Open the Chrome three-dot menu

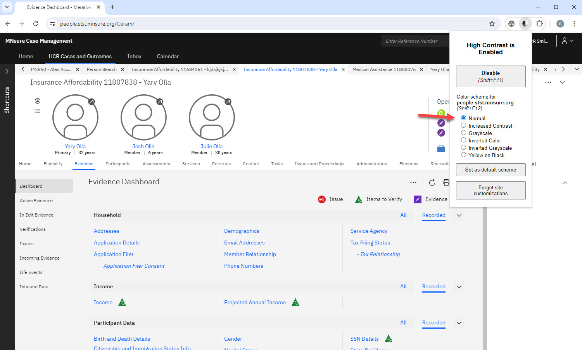(x=574, y=24)
